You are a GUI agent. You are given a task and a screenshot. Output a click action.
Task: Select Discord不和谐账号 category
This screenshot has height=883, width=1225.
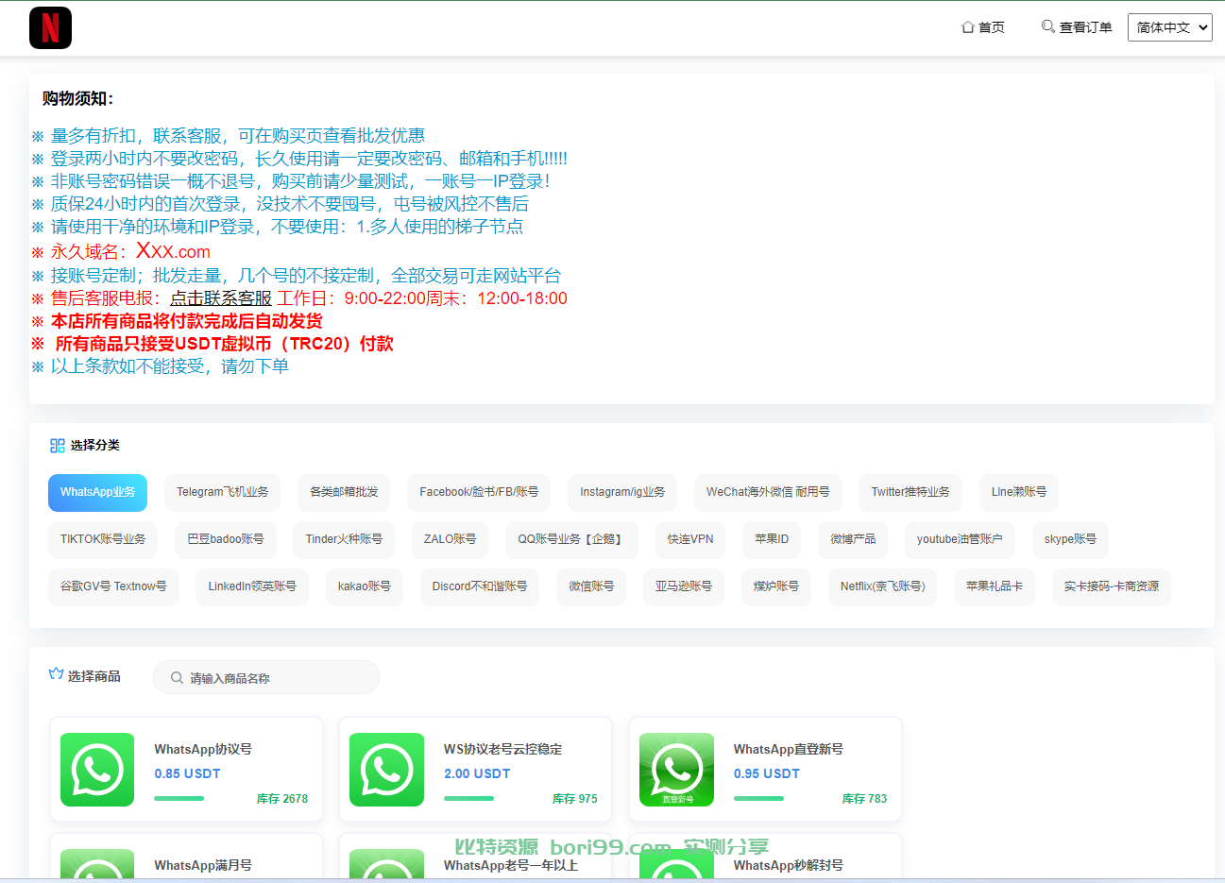480,586
